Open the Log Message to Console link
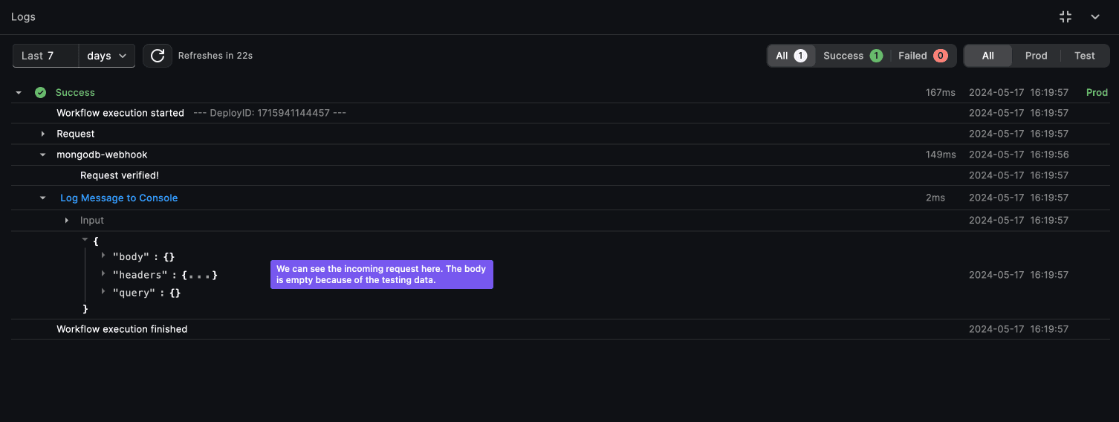This screenshot has height=422, width=1119. coord(119,198)
